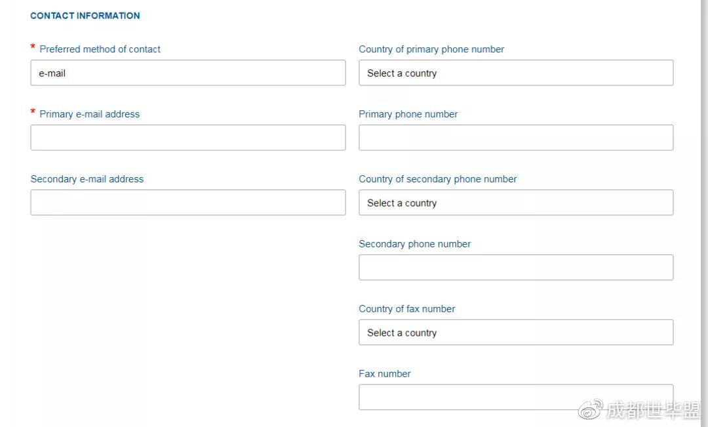Focus the Primary e-mail address input box
Viewport: 708px width, 427px height.
(187, 138)
